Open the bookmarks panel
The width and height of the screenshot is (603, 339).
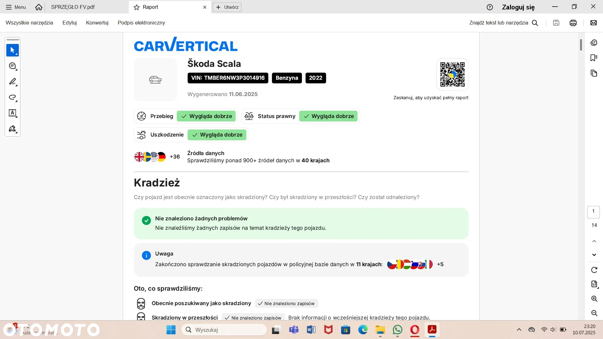pos(594,58)
